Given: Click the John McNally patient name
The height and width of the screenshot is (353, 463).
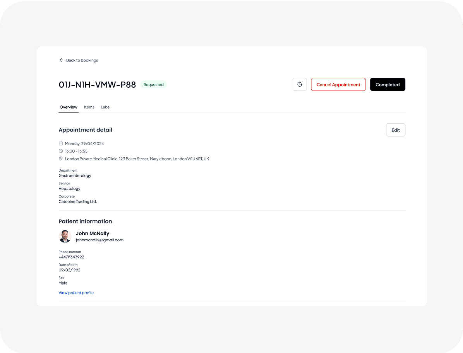Looking at the screenshot, I should pyautogui.click(x=93, y=234).
